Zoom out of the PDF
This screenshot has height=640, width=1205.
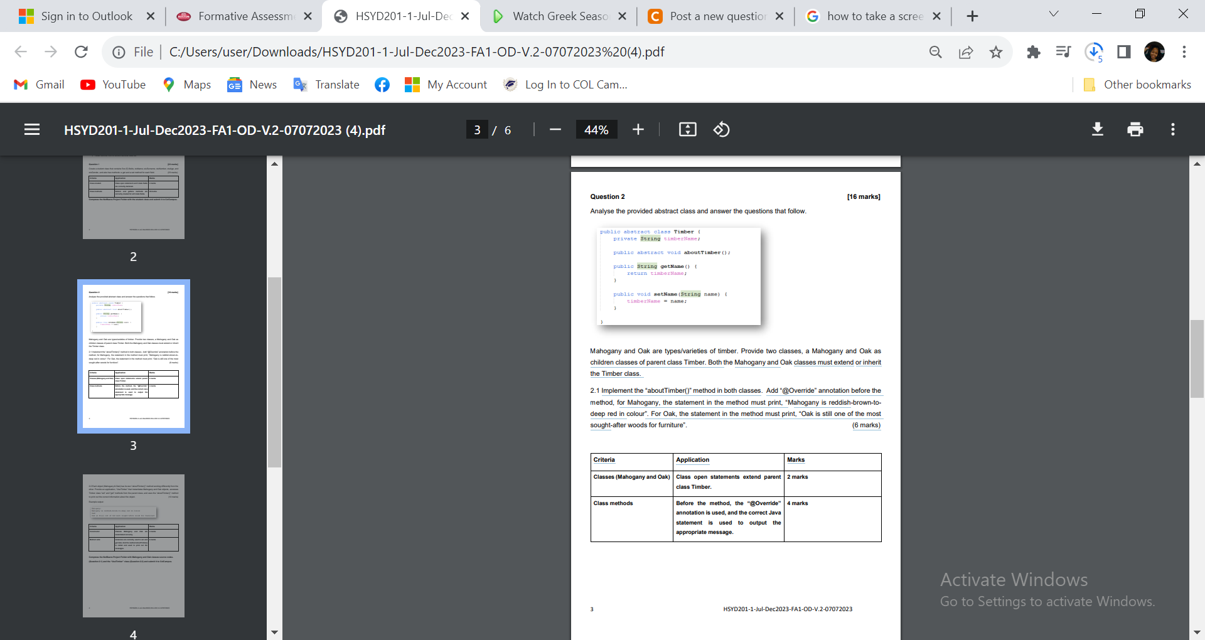[555, 129]
